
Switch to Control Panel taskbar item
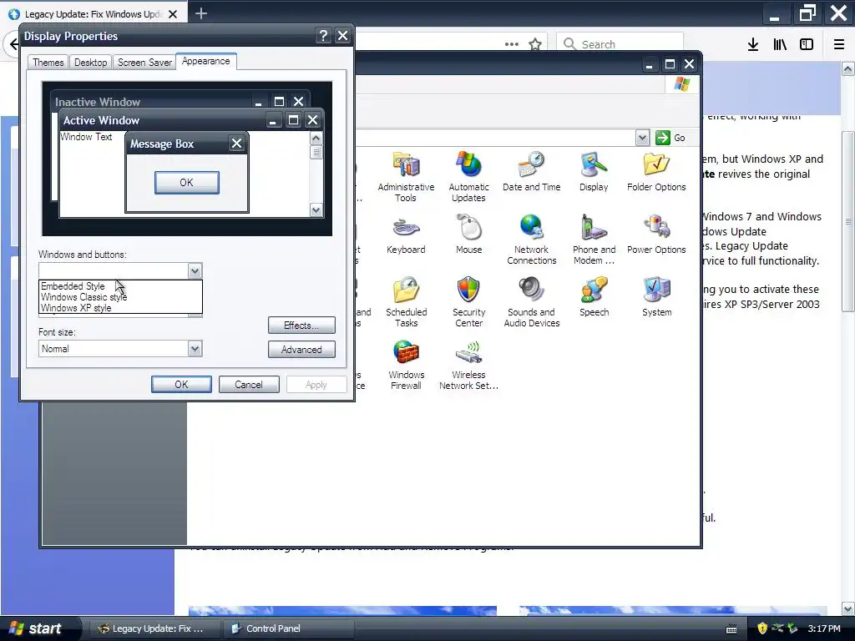288,628
